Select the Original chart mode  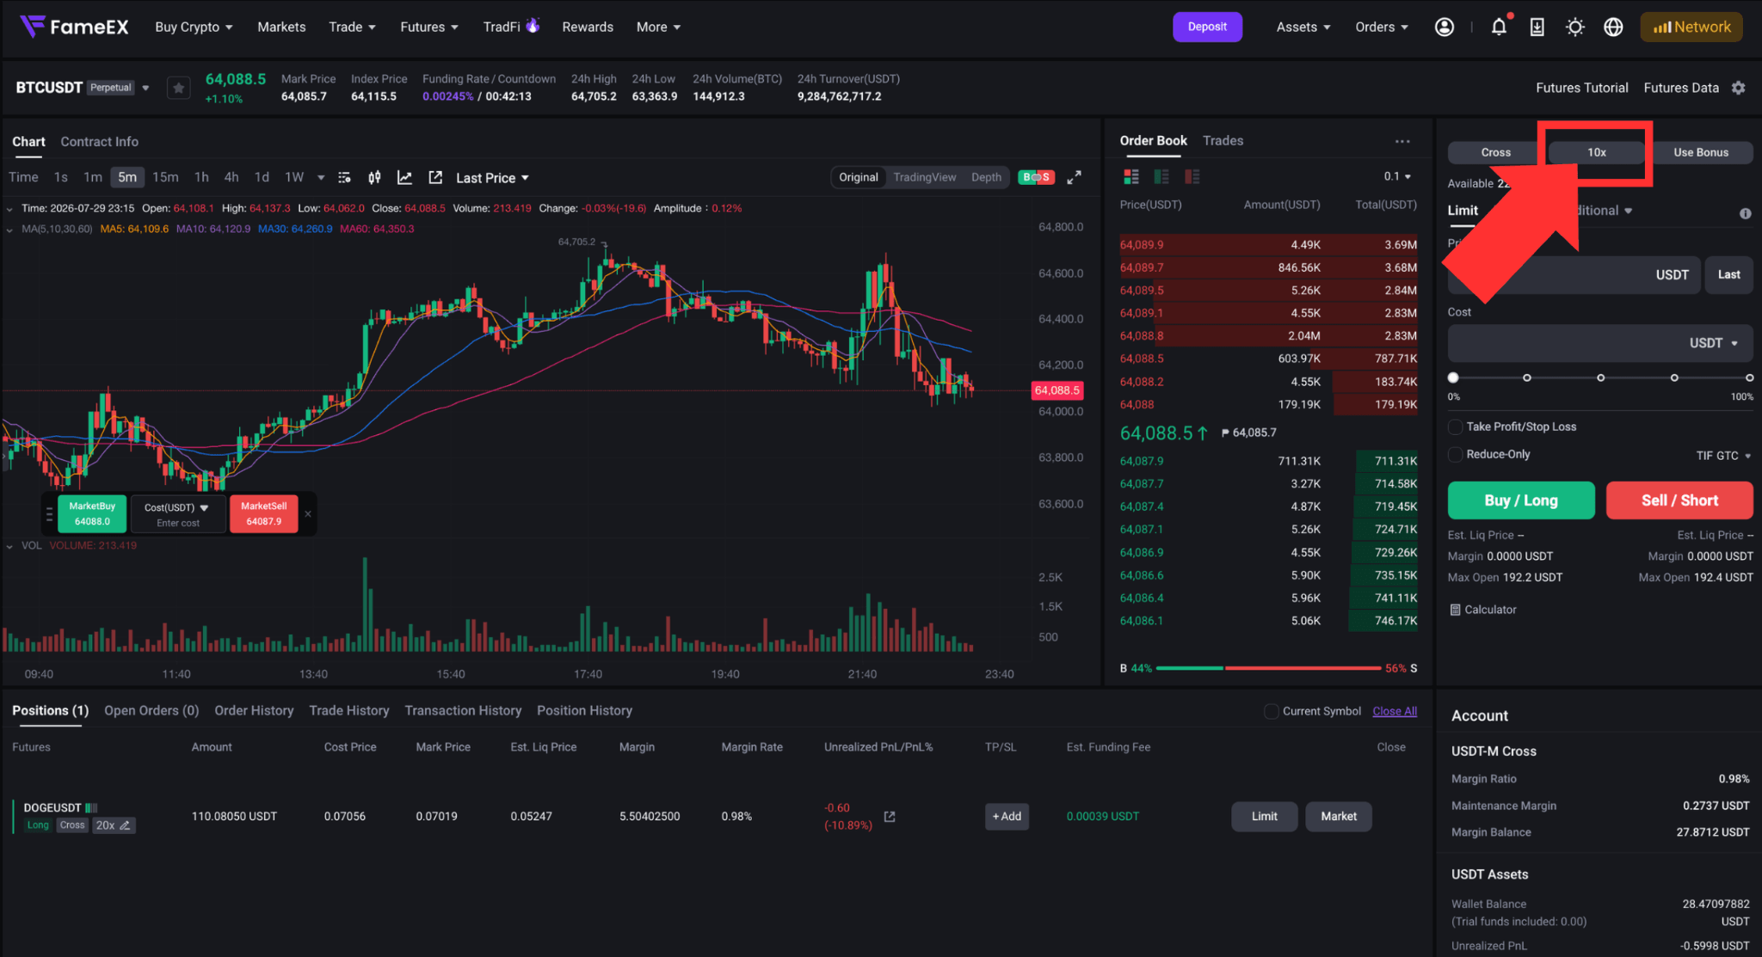click(859, 177)
